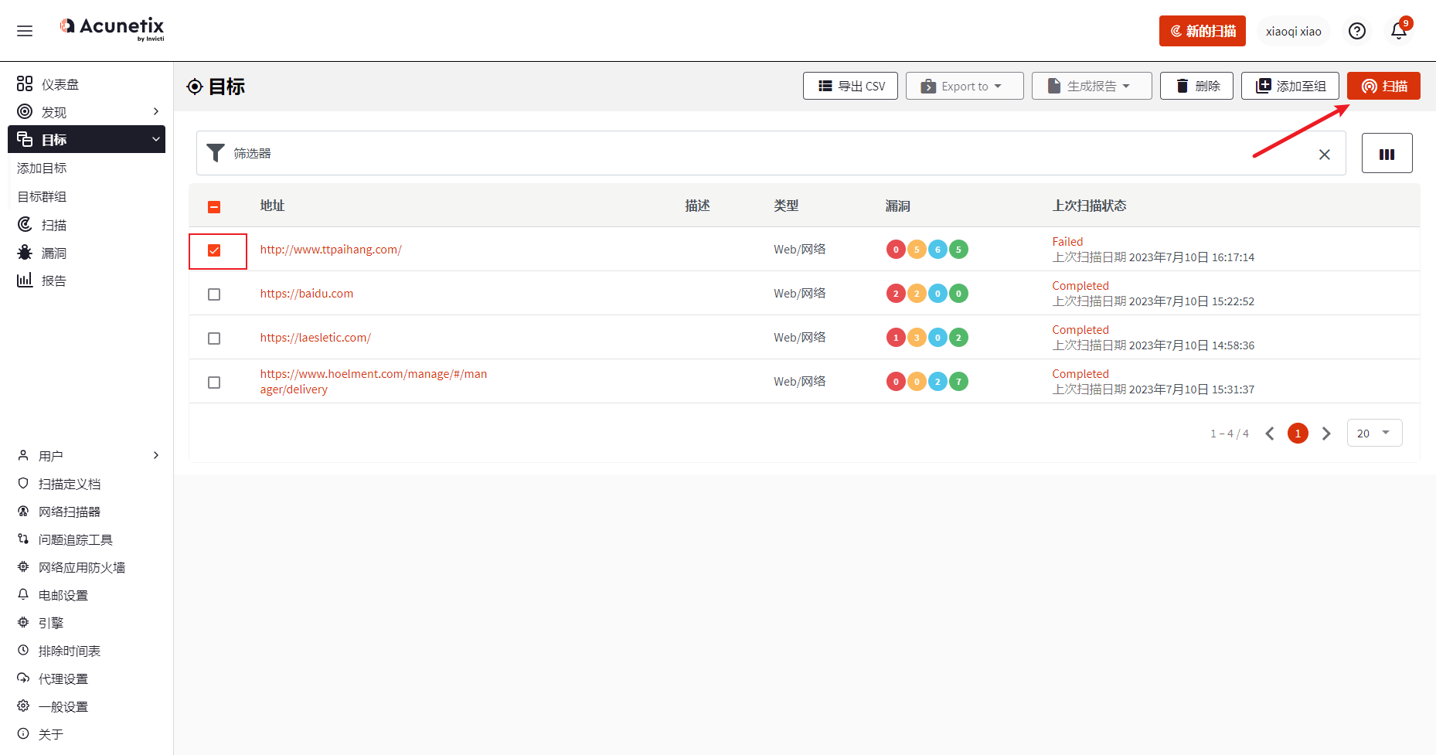
Task: Click the red Scan (扫描) button
Action: (x=1383, y=86)
